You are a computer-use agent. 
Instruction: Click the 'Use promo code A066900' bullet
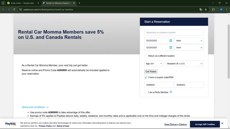(x=60, y=112)
